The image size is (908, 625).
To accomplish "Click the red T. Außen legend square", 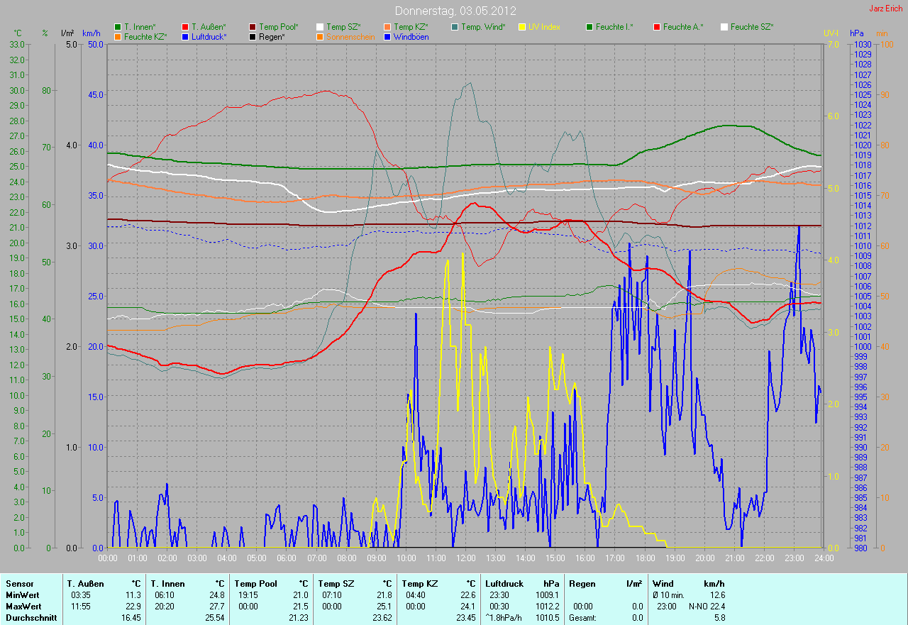I will pyautogui.click(x=185, y=27).
